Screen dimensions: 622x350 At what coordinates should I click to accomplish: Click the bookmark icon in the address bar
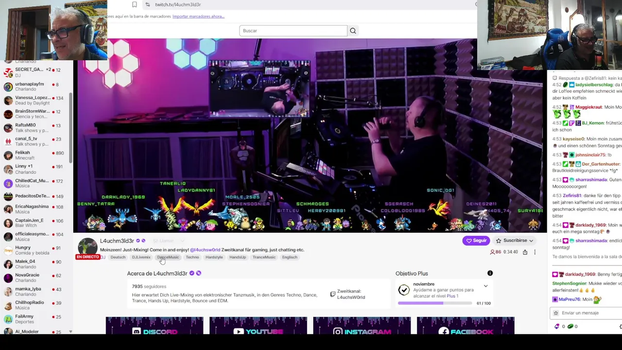coord(135,4)
